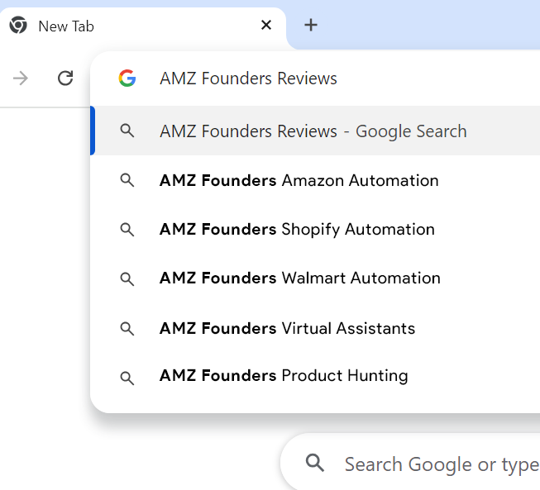Pick AMZ Founders Product Hunting suggestion
540x490 pixels.
(284, 376)
